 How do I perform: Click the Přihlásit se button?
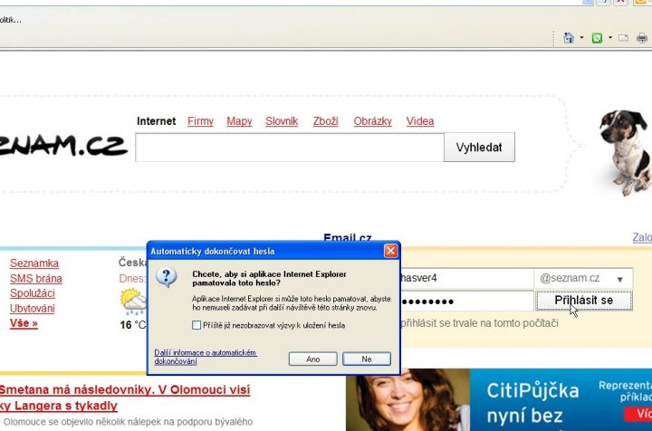click(584, 301)
